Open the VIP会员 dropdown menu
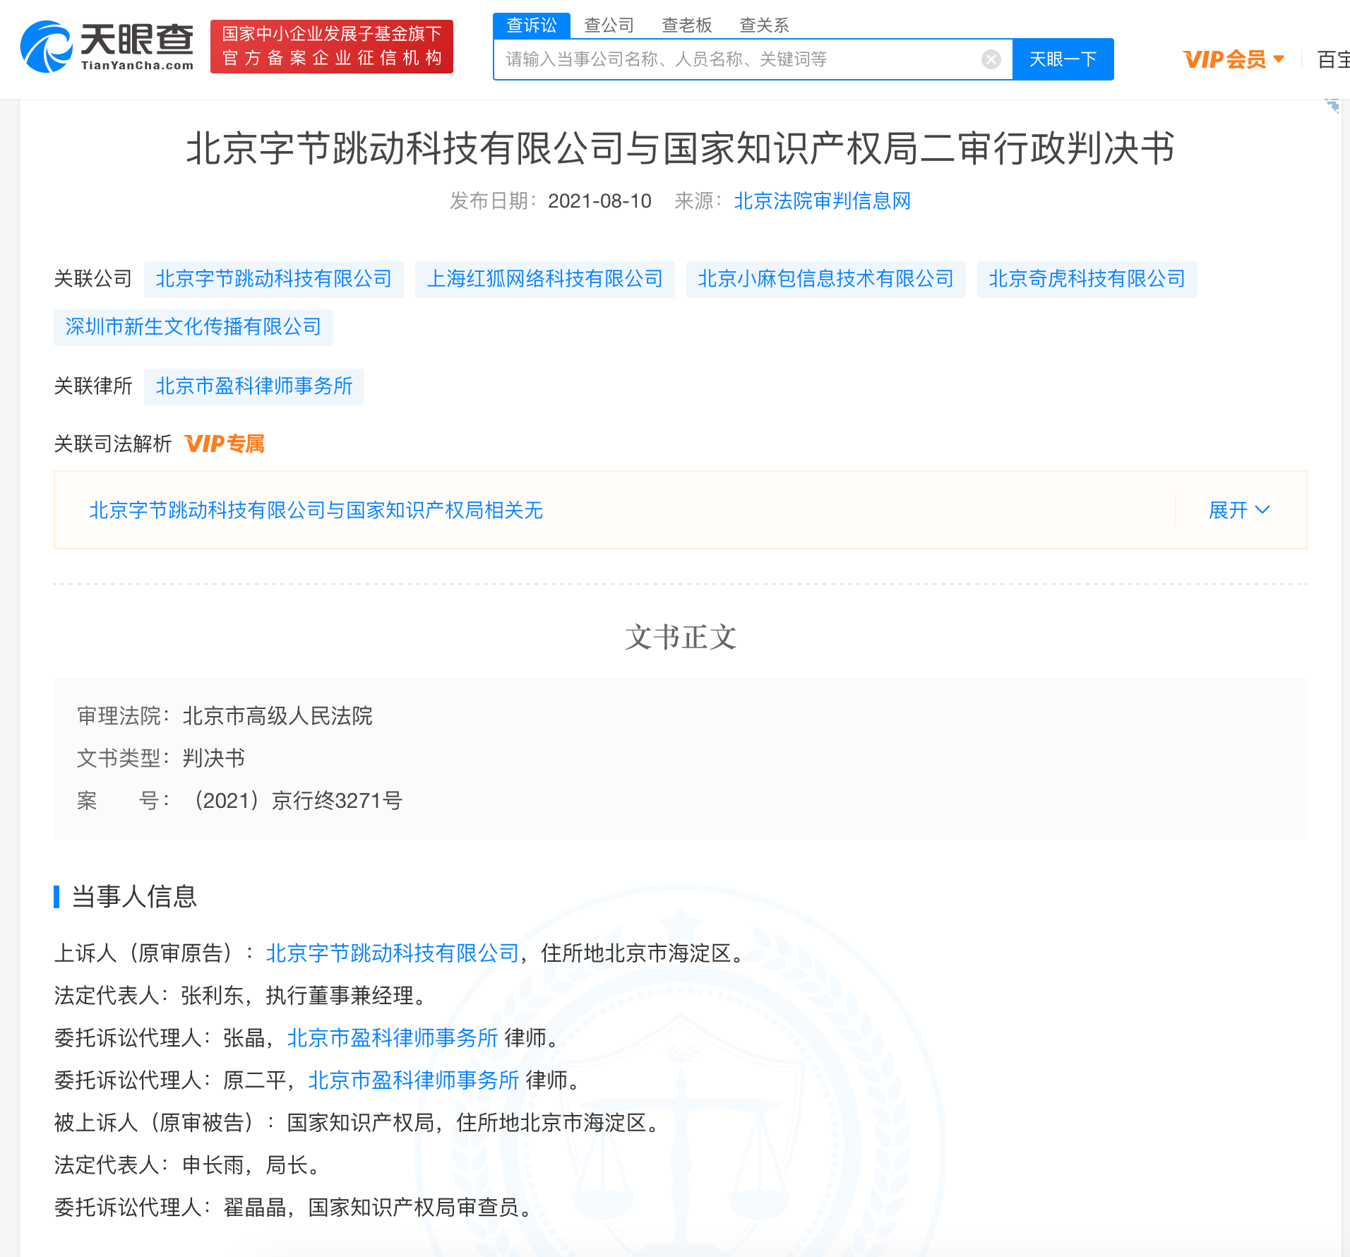The image size is (1350, 1257). point(1233,59)
